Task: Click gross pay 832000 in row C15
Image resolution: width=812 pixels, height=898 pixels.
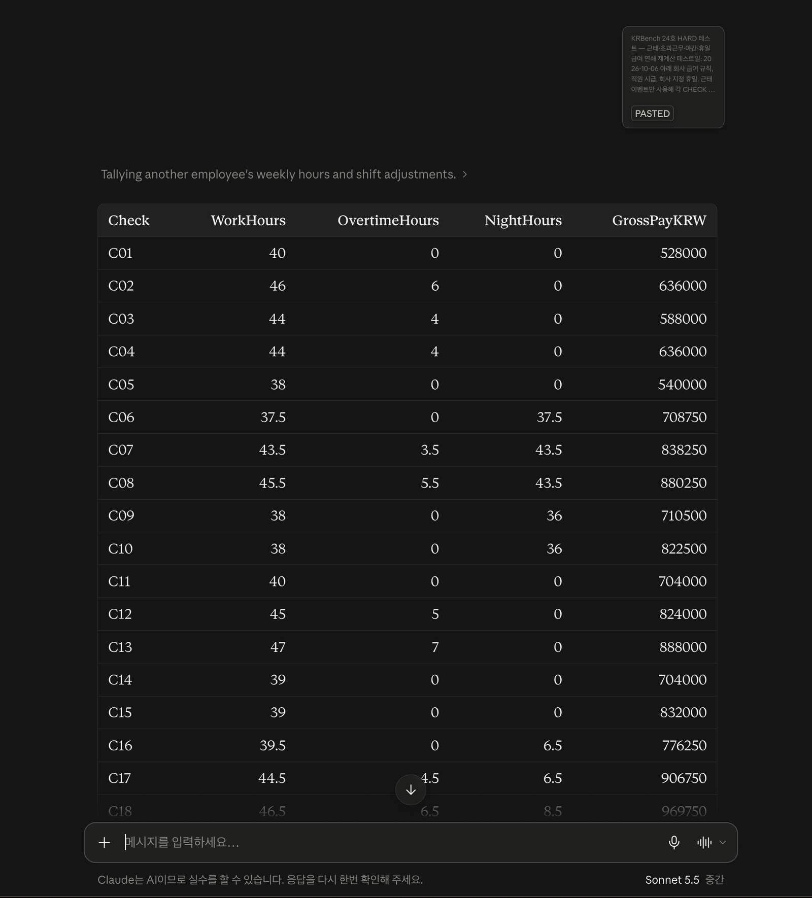Action: 683,712
